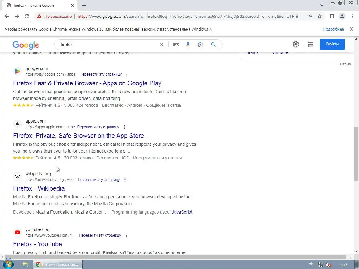Image resolution: width=359 pixels, height=269 pixels.
Task: Submit search with magnifier icon
Action: (213, 45)
